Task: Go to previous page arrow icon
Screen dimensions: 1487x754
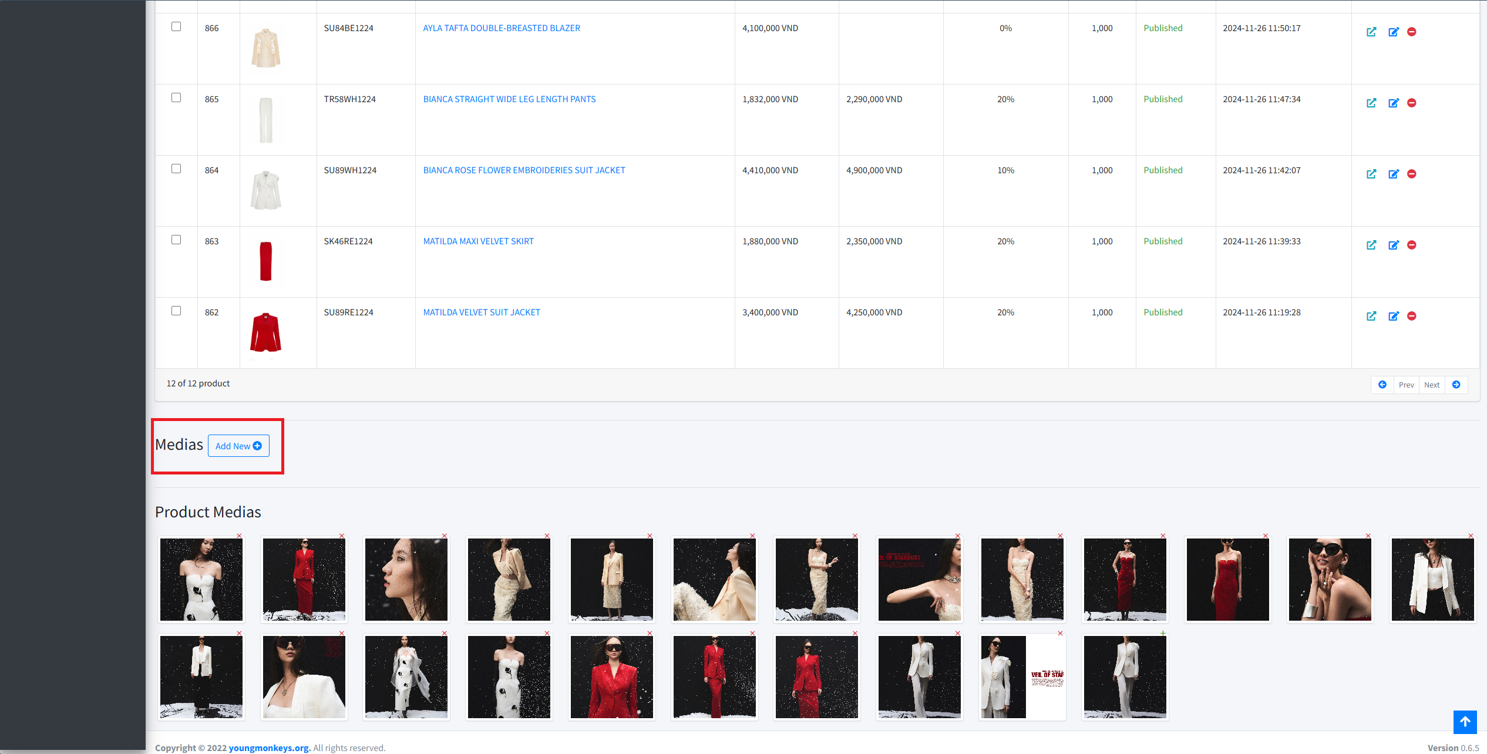Action: 1382,385
